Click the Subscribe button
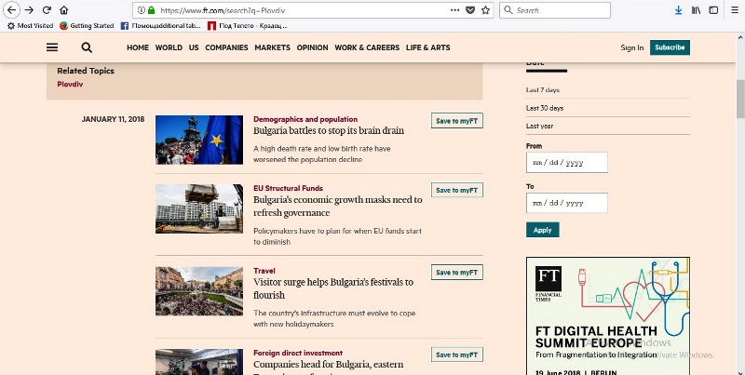Screen dimensions: 745x375 click(x=670, y=47)
